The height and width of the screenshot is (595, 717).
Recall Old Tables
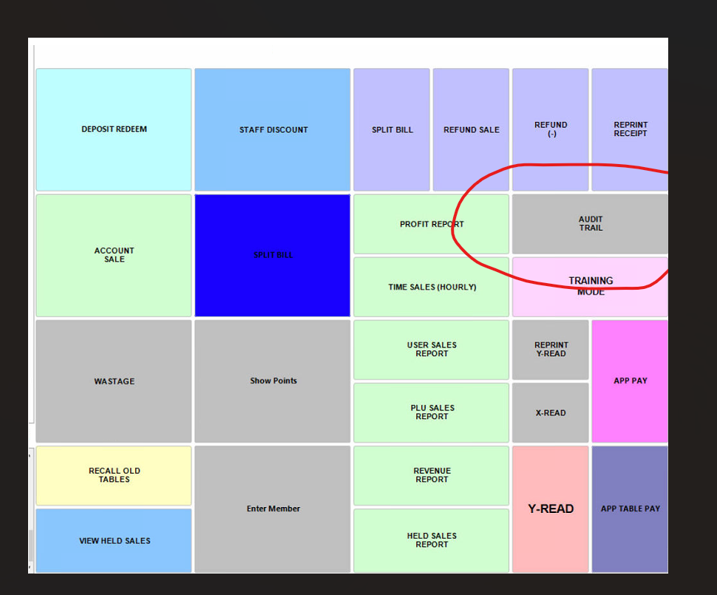[x=114, y=476]
